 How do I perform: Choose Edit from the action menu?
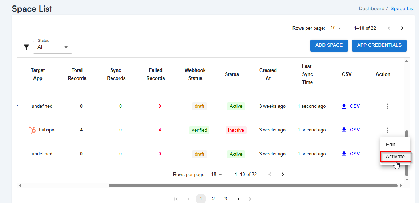tap(390, 145)
